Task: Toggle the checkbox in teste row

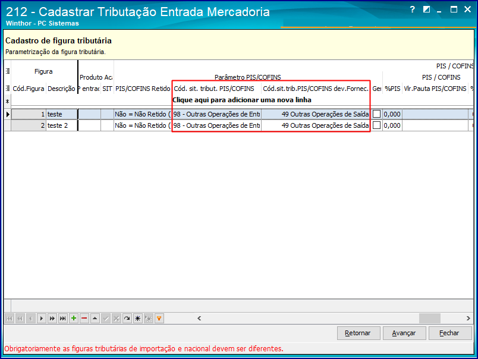Action: (377, 114)
